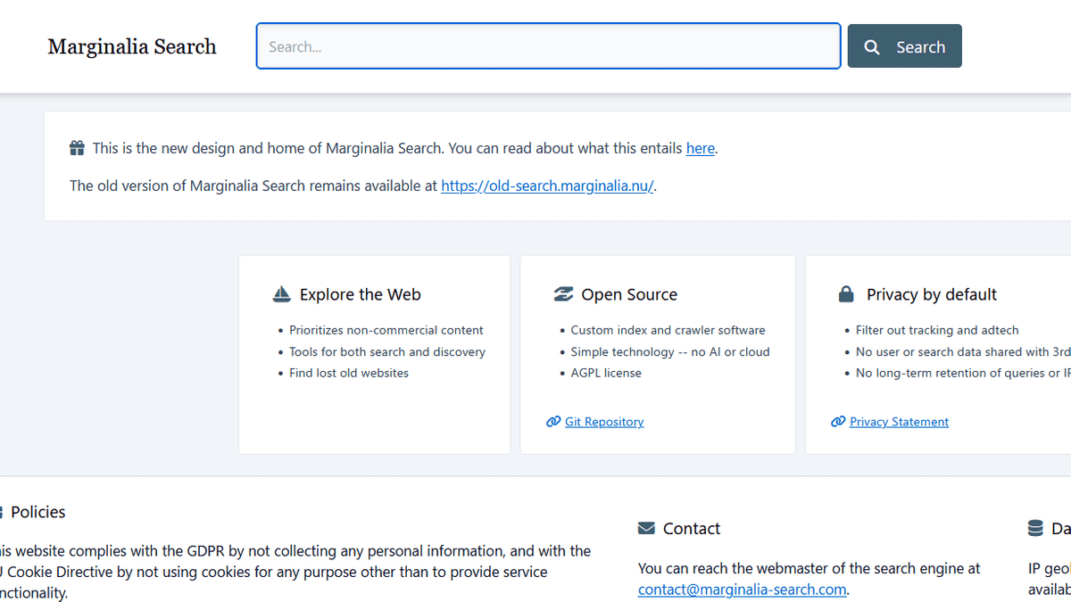Click the magnifier icon in the Search button
Viewport: 1071px width, 602px height.
[872, 47]
